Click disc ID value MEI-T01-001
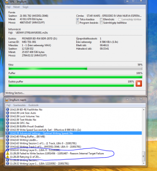Screen dimensions: 157x171 29,42
